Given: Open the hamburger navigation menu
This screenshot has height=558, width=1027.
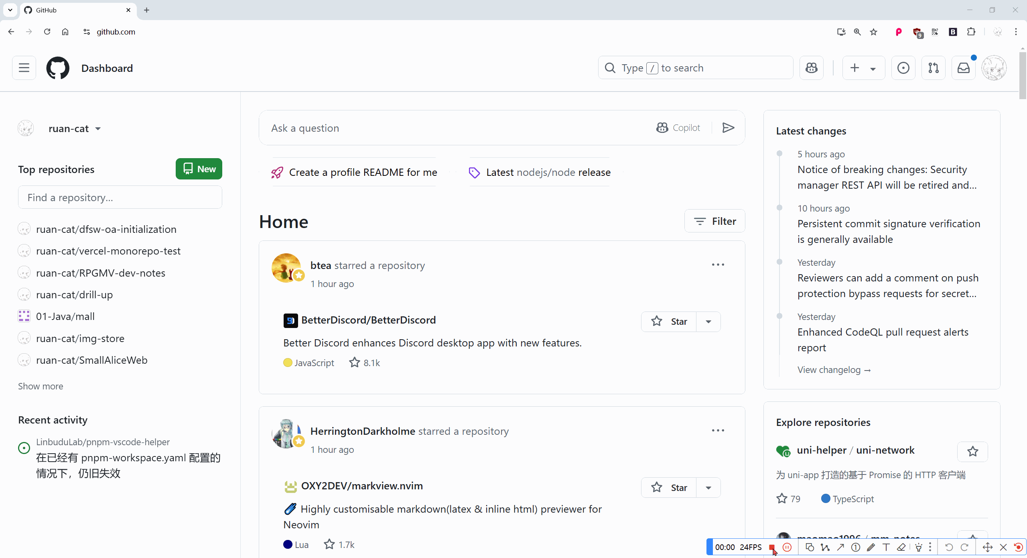Looking at the screenshot, I should [24, 68].
